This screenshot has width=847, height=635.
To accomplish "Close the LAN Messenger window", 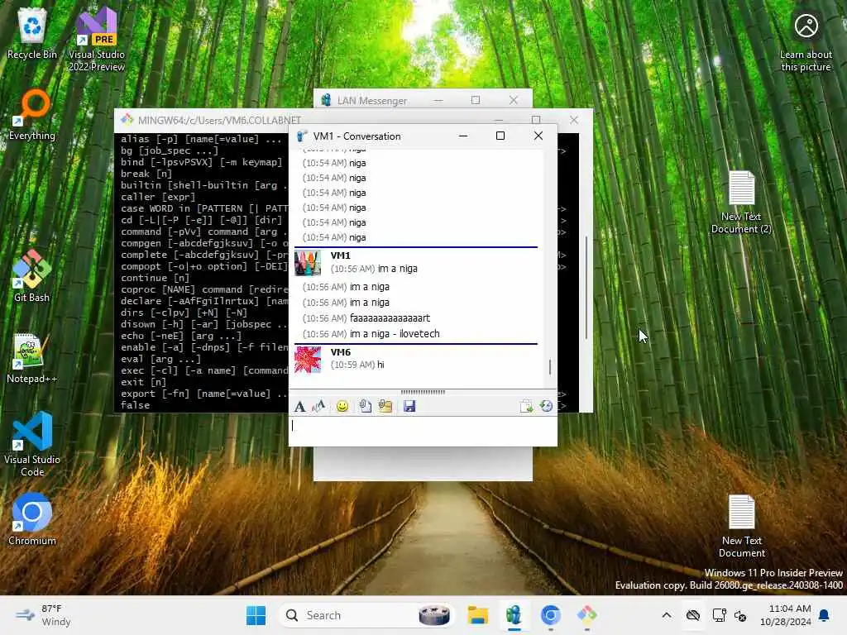I will 513,100.
